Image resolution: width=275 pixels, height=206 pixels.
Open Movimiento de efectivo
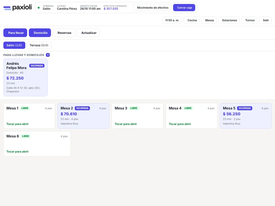[153, 8]
